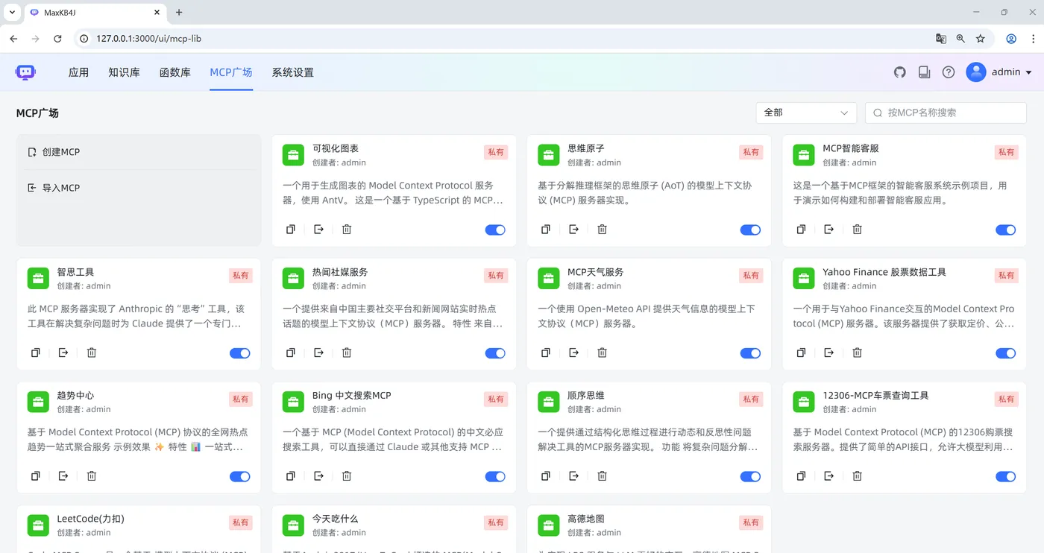Copy the 12306-MCP车票查询工具 card
This screenshot has width=1044, height=553.
(x=801, y=476)
